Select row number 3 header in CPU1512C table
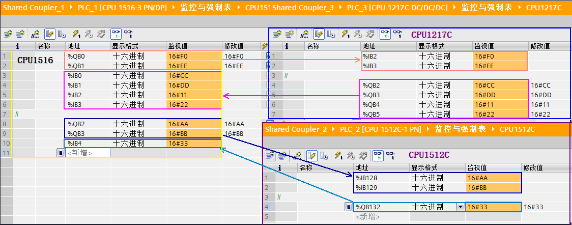Screen dimensions: 572x225 269,198
